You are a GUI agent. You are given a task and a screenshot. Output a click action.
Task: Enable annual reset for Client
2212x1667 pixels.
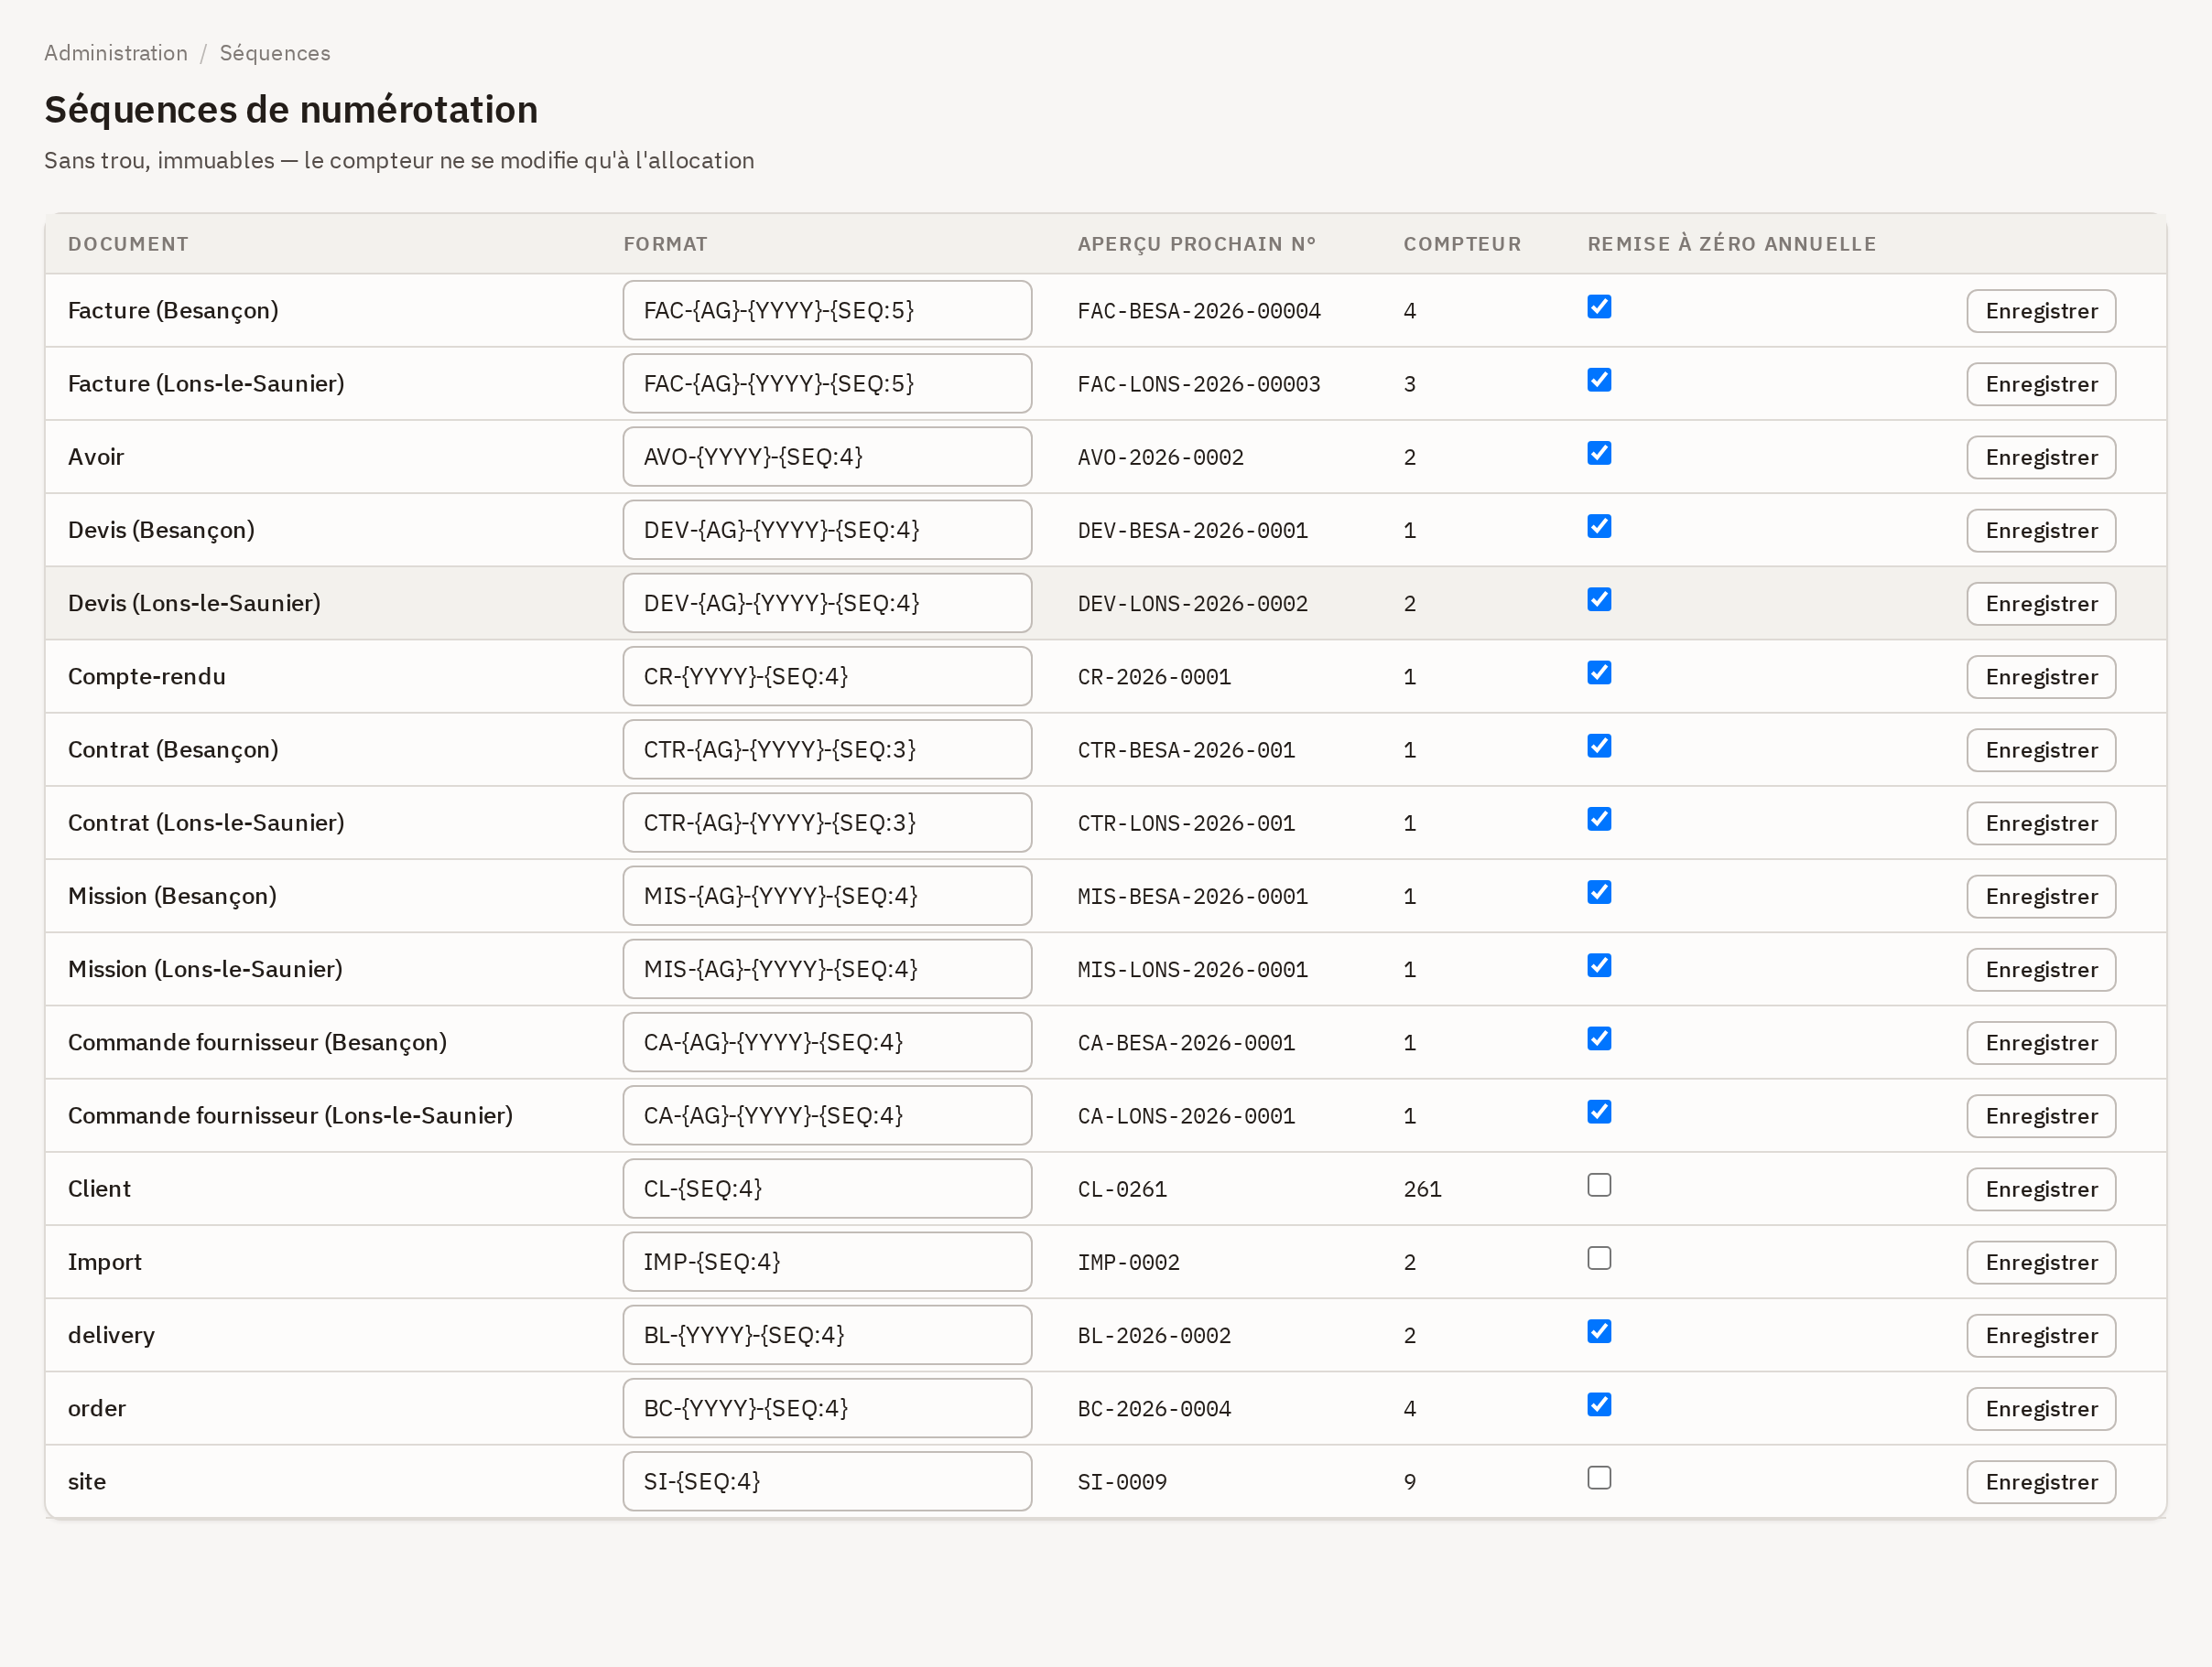tap(1599, 1185)
